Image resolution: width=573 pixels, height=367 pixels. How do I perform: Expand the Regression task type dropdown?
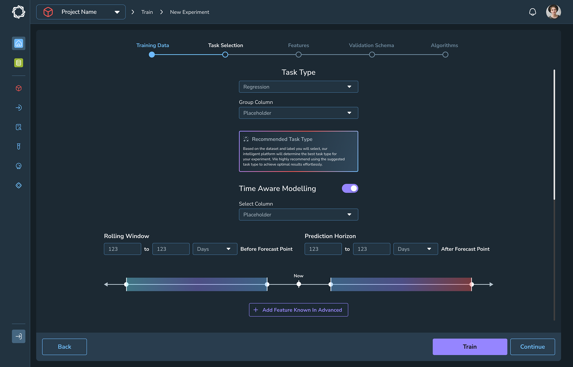coord(298,87)
